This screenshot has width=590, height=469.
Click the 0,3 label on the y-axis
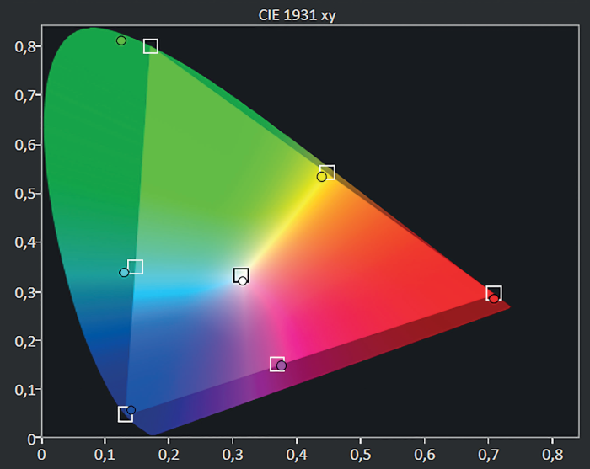pyautogui.click(x=23, y=292)
